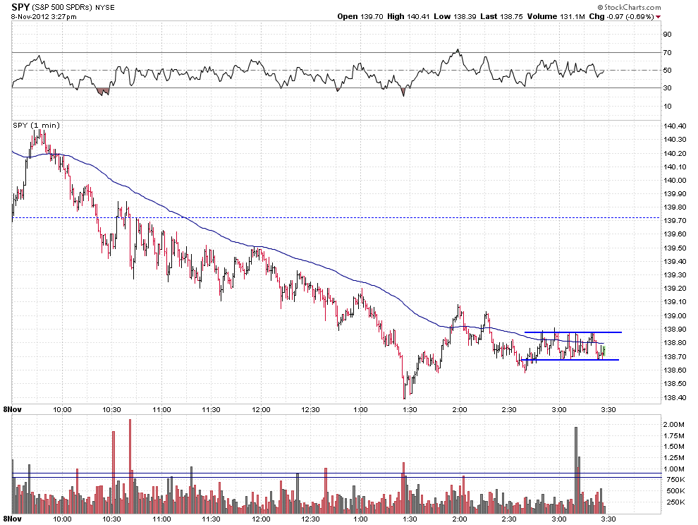Click the red oversold RSI shading near 10:25

(103, 91)
